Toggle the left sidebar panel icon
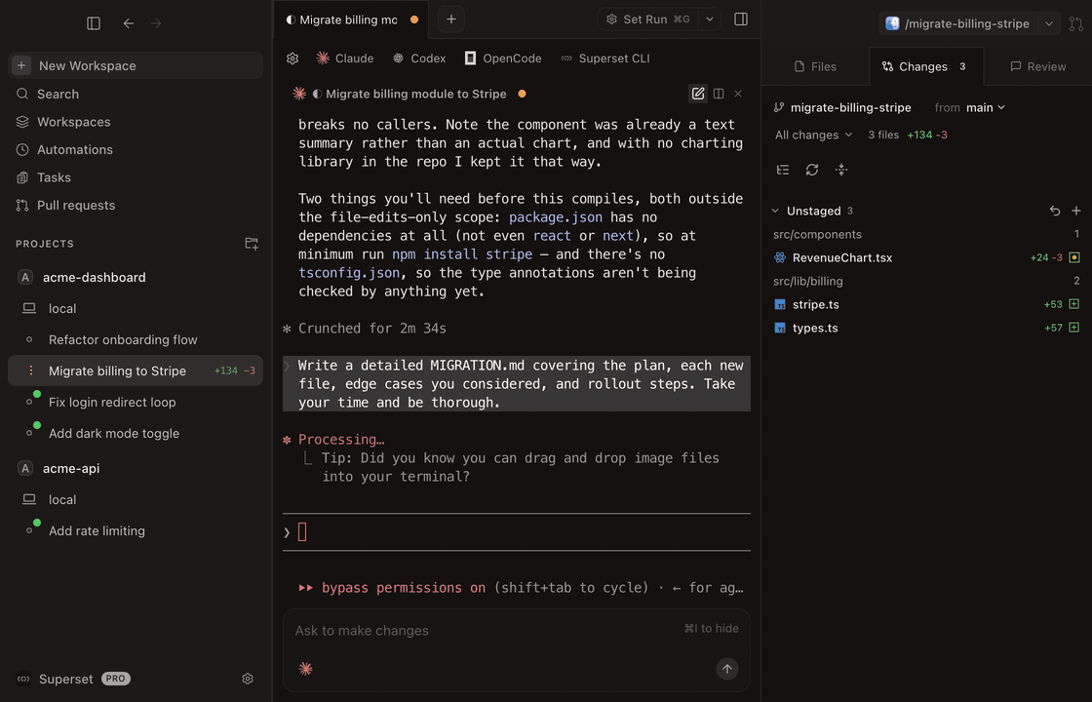Viewport: 1092px width, 702px height. pyautogui.click(x=94, y=23)
